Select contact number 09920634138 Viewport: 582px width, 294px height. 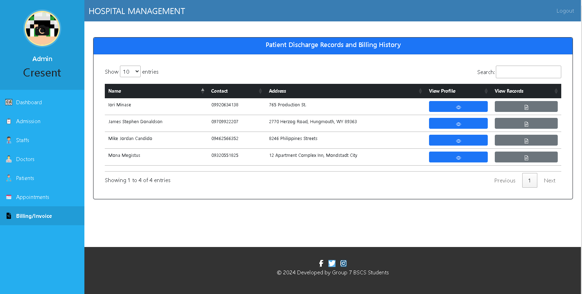point(225,105)
